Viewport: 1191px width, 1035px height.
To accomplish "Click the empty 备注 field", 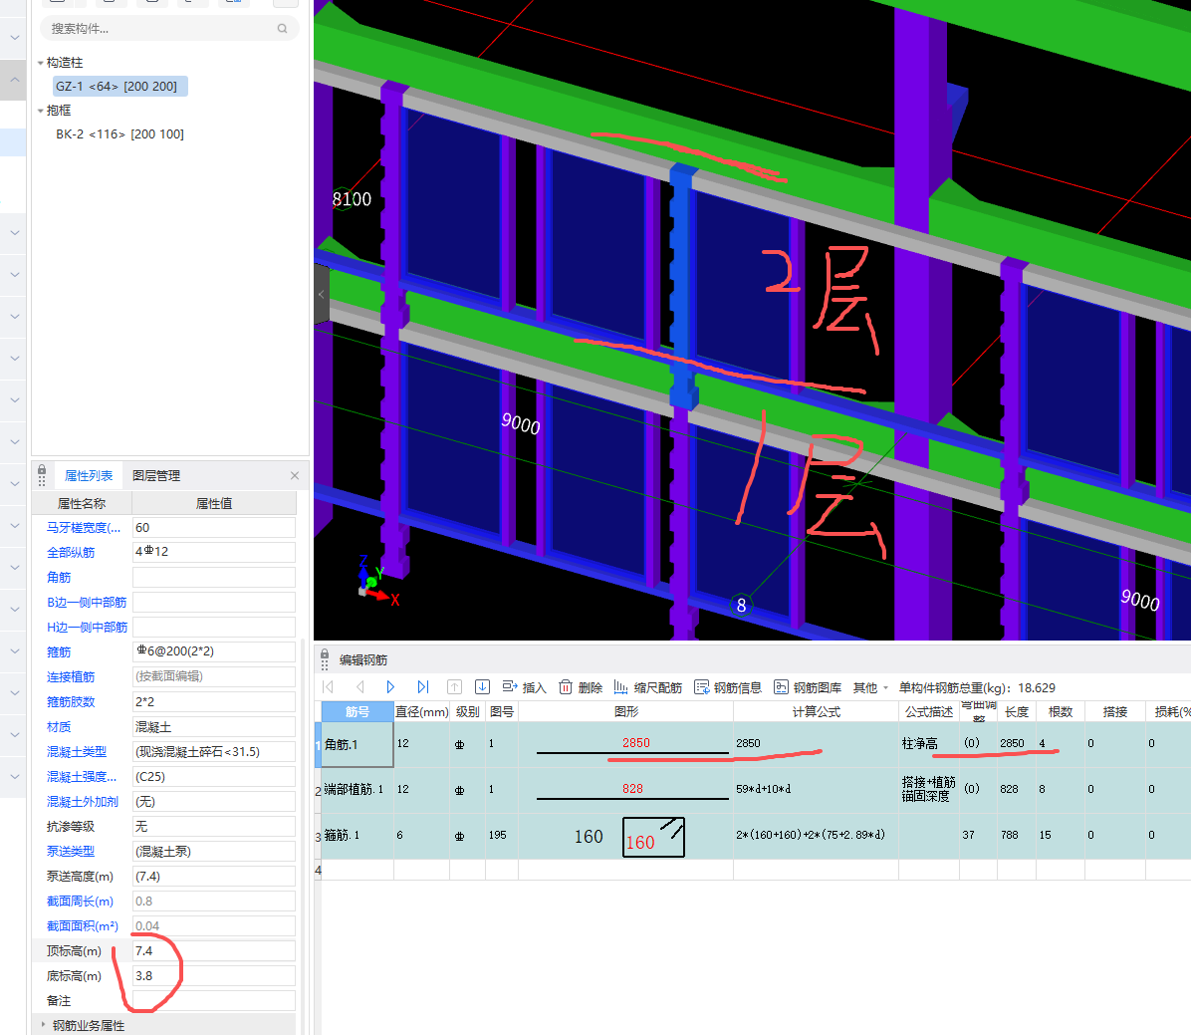I will [213, 1001].
